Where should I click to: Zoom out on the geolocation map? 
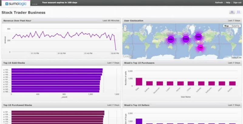pos(125,30)
